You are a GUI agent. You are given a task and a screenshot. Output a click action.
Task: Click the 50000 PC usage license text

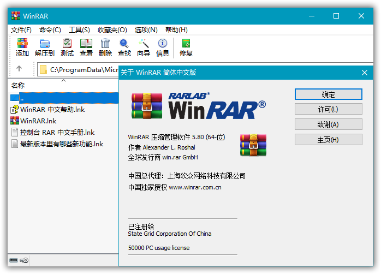pyautogui.click(x=159, y=248)
